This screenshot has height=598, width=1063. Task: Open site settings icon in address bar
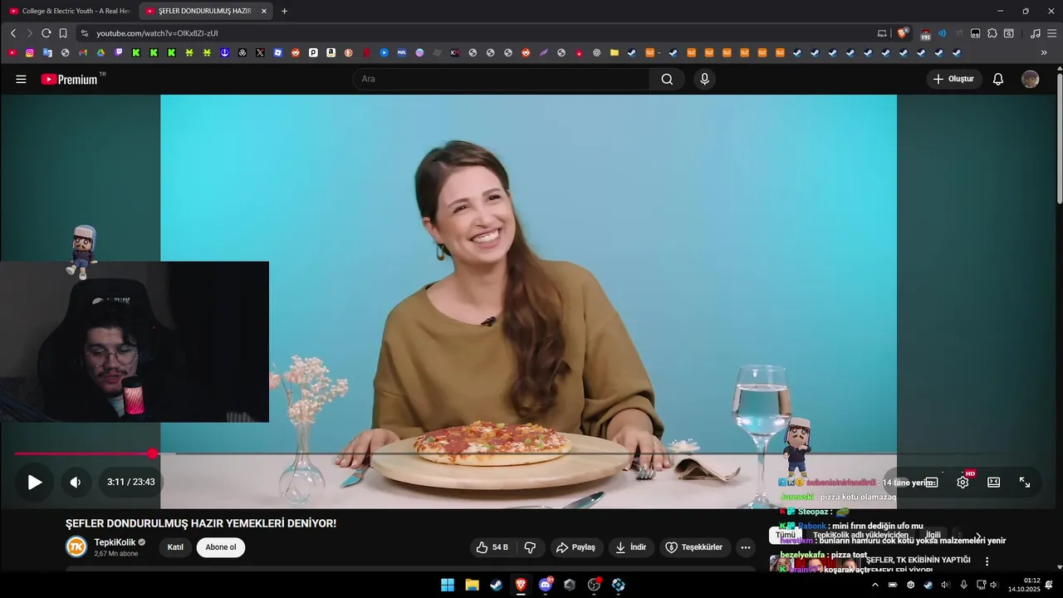click(x=84, y=33)
